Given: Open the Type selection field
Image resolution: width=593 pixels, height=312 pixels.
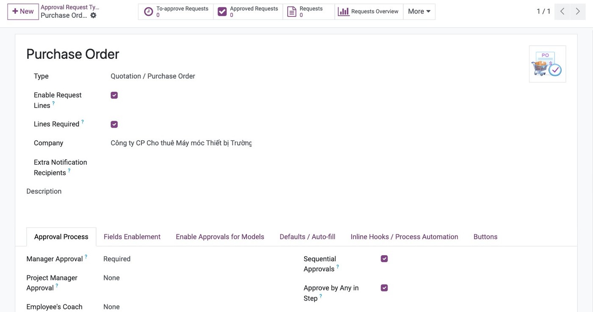Looking at the screenshot, I should point(181,76).
